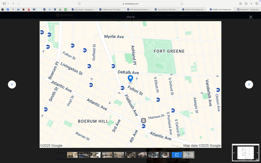This screenshot has width=261, height=163.
Task: Open the sidebar options chevron dropdown
Action: pyautogui.click(x=8, y=4)
